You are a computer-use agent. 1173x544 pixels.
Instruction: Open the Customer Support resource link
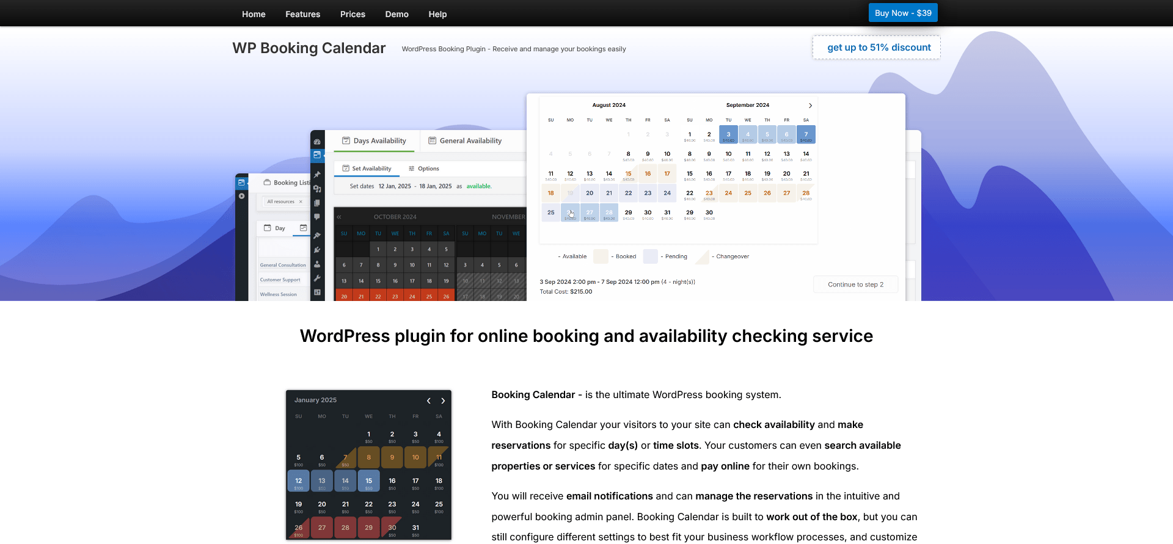[x=280, y=280]
